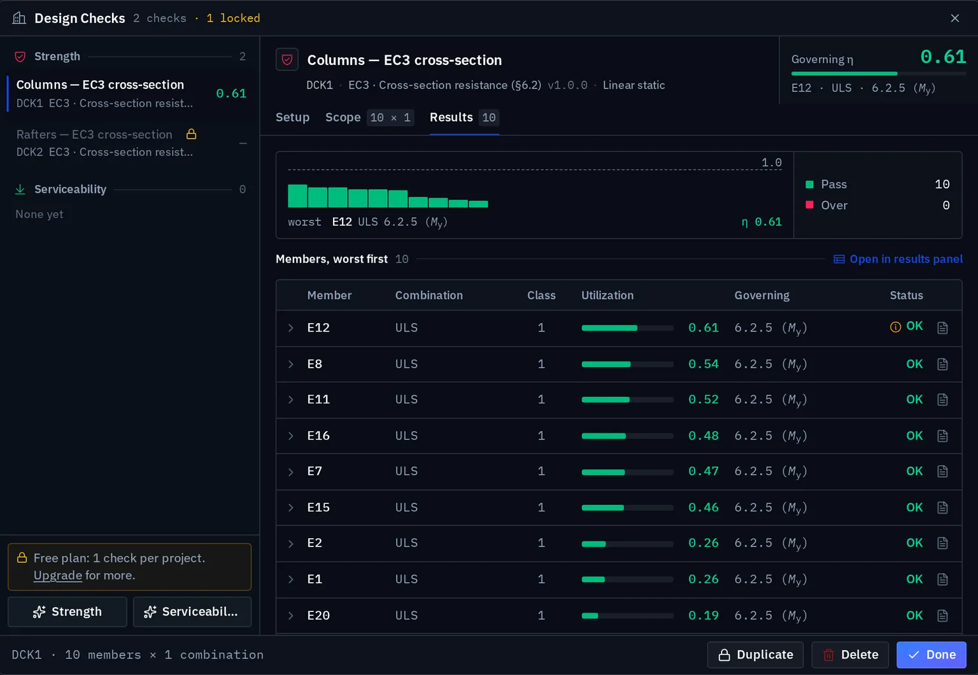
Task: Click the warning info icon on E12 status
Action: 895,327
